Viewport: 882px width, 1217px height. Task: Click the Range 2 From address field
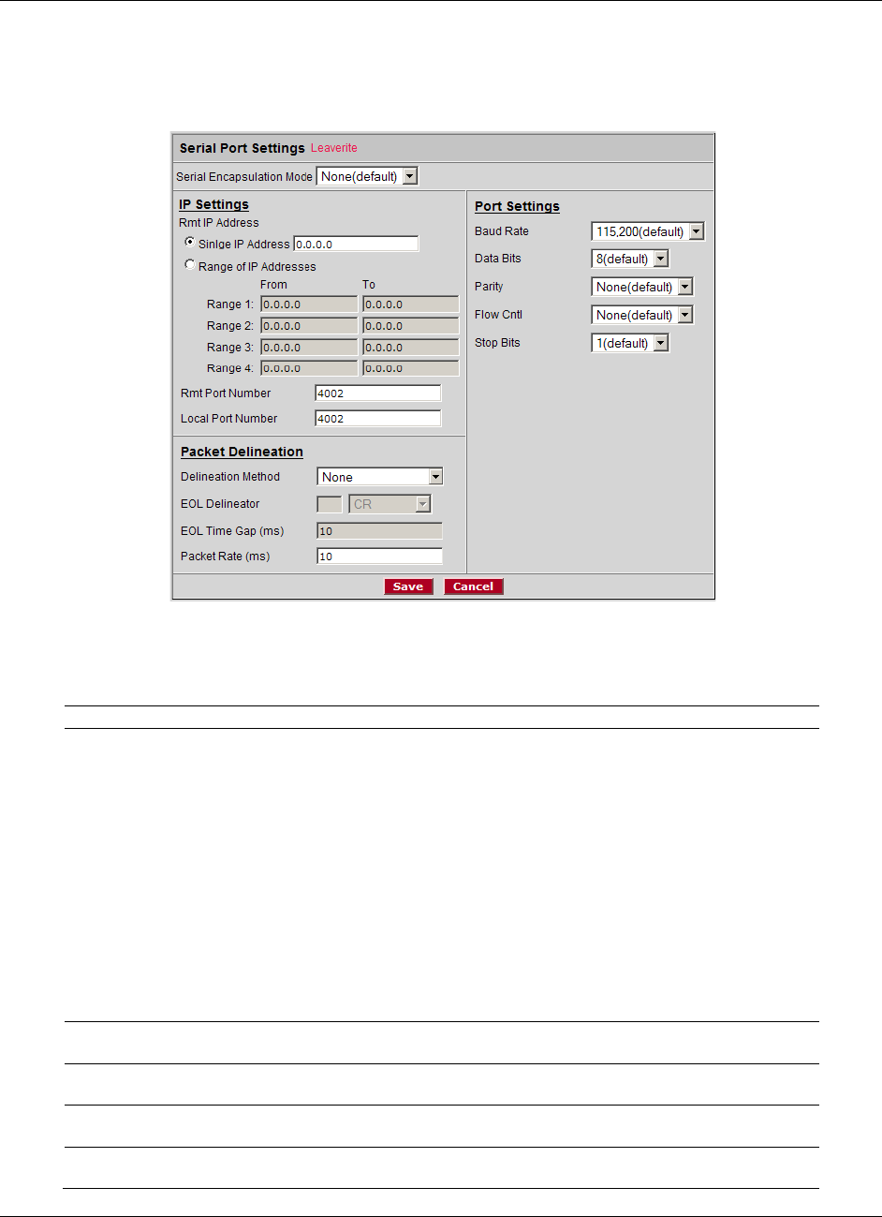point(309,326)
